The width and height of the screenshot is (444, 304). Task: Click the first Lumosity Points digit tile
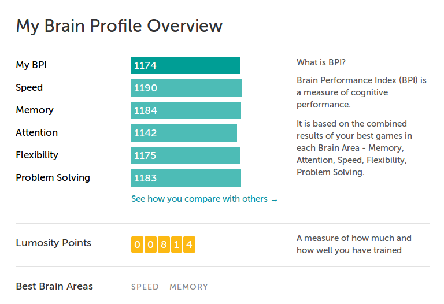pyautogui.click(x=138, y=244)
